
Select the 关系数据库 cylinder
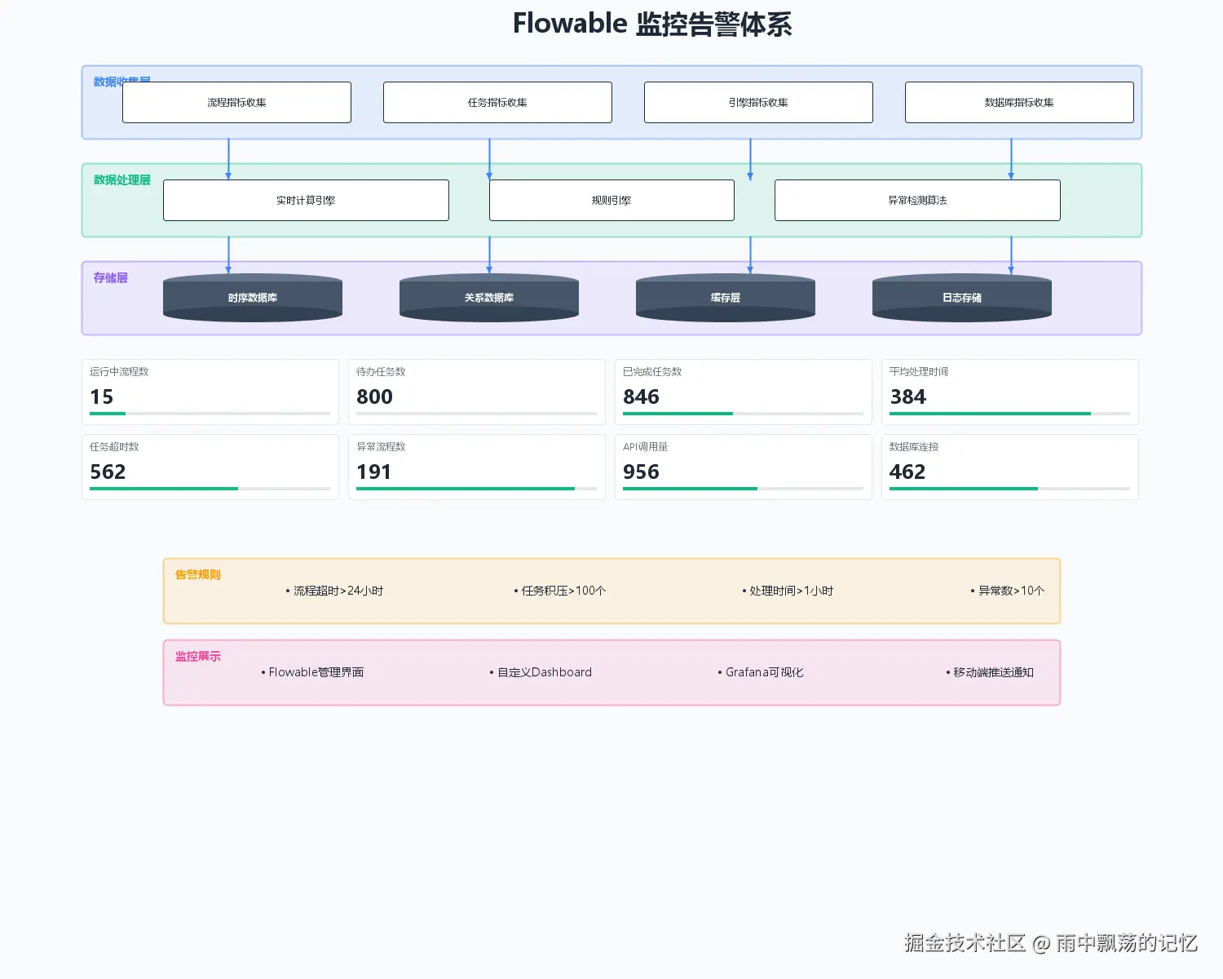pyautogui.click(x=489, y=298)
